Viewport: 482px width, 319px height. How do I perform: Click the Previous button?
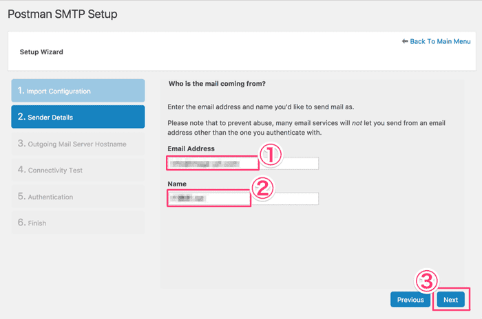[x=410, y=299]
